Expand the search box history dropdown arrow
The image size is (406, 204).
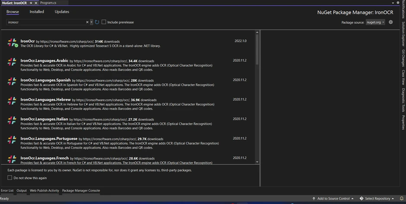pos(92,22)
